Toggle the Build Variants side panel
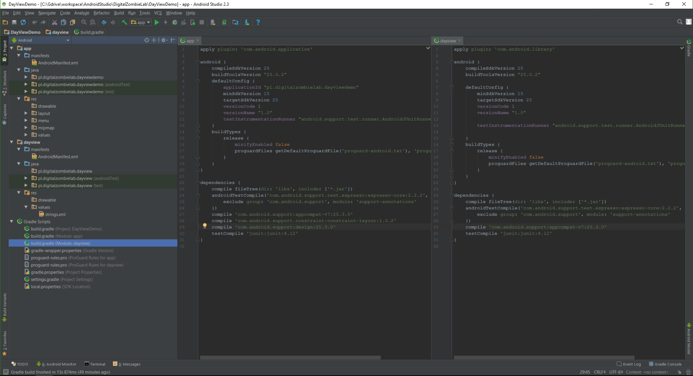Screen dimensions: 693x376 pyautogui.click(x=5, y=307)
